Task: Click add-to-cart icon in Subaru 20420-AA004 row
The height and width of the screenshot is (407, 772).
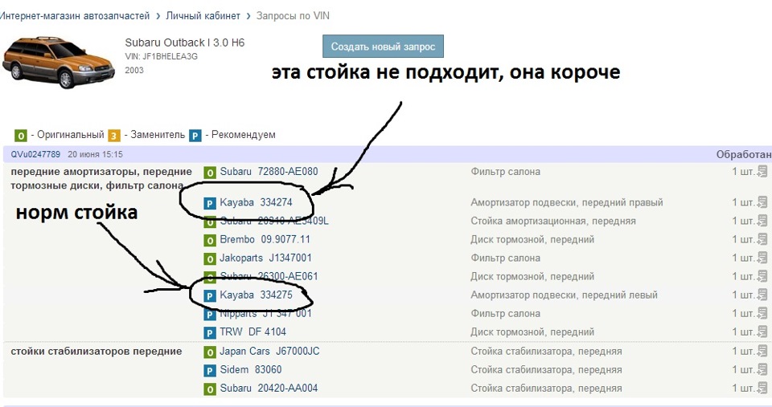Action: pyautogui.click(x=762, y=388)
